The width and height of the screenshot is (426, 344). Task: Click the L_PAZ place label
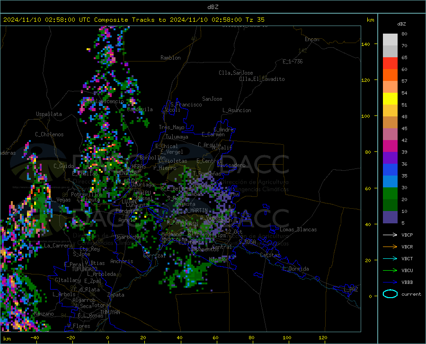tap(351, 290)
